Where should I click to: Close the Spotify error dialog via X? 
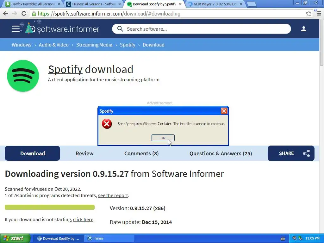click(x=224, y=111)
